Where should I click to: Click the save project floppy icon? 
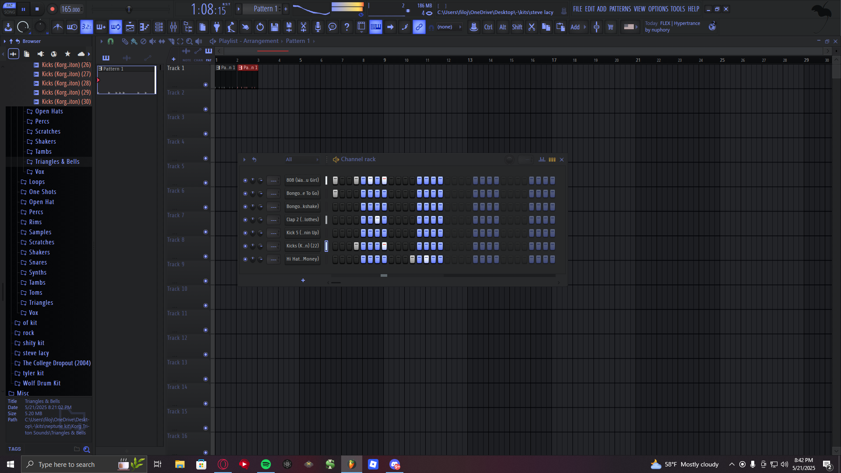tap(275, 27)
